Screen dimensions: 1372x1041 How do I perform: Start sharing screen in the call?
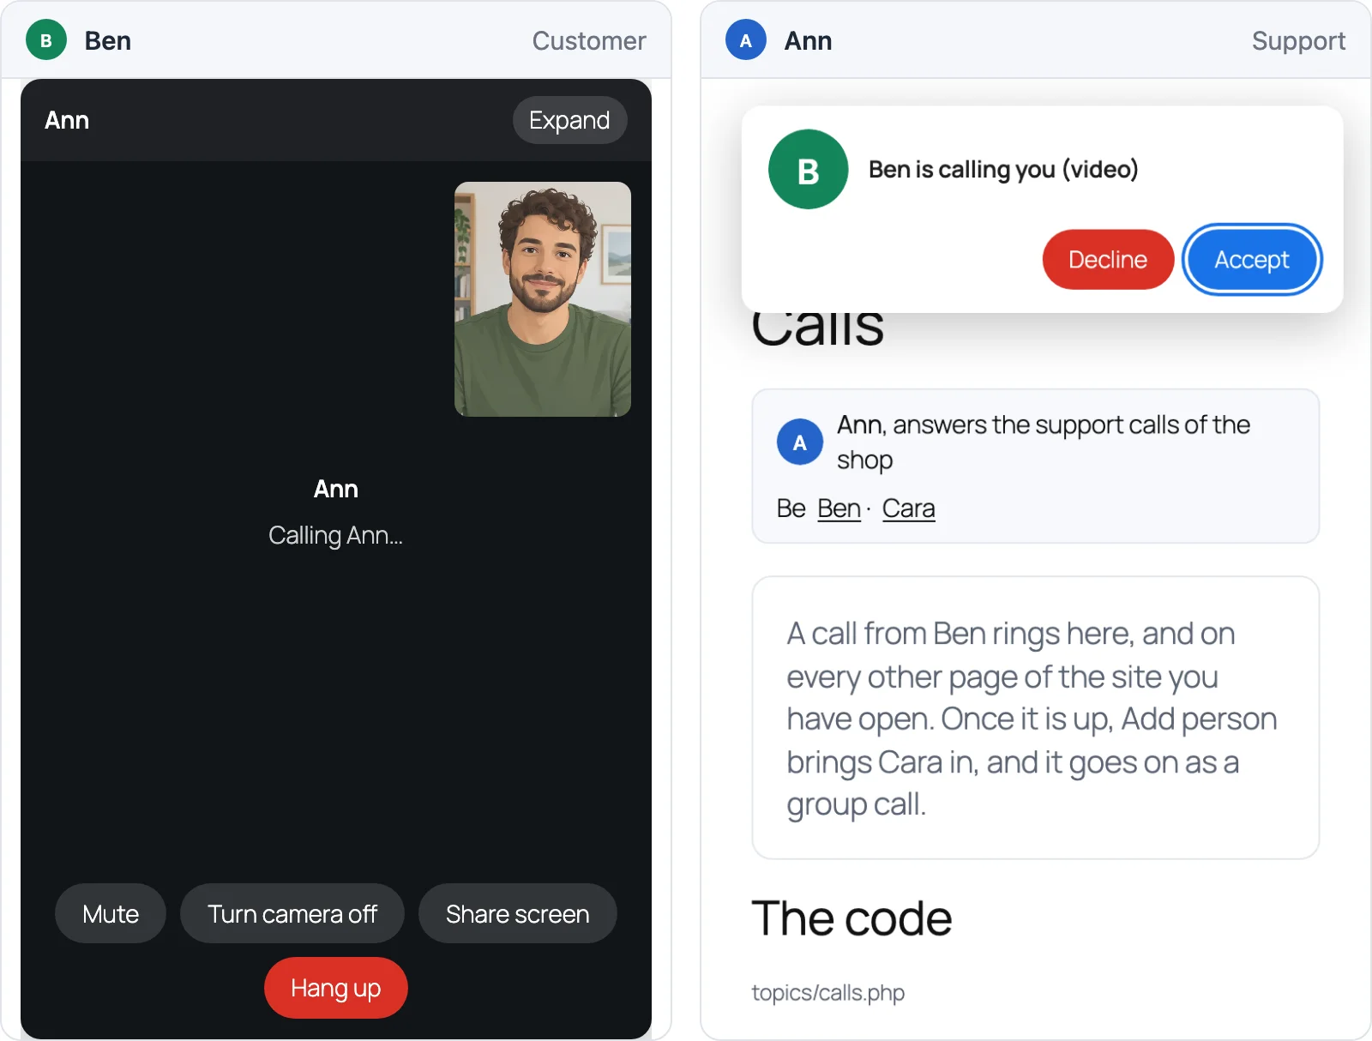pos(518,914)
